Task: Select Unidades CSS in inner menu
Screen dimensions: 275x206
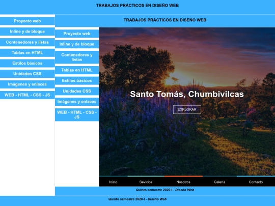Action: pos(77,91)
